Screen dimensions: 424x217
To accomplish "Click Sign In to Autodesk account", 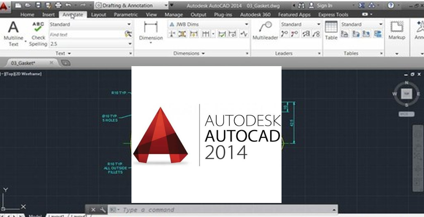I will point(321,6).
